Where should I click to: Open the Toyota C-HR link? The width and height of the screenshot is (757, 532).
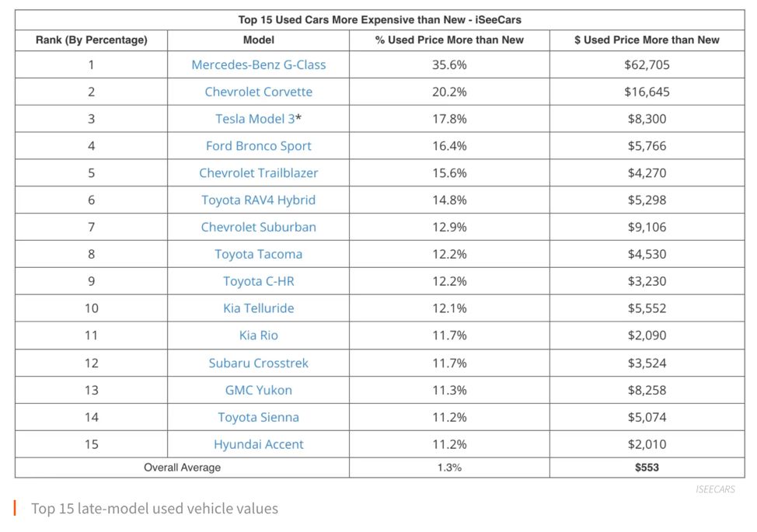point(258,282)
